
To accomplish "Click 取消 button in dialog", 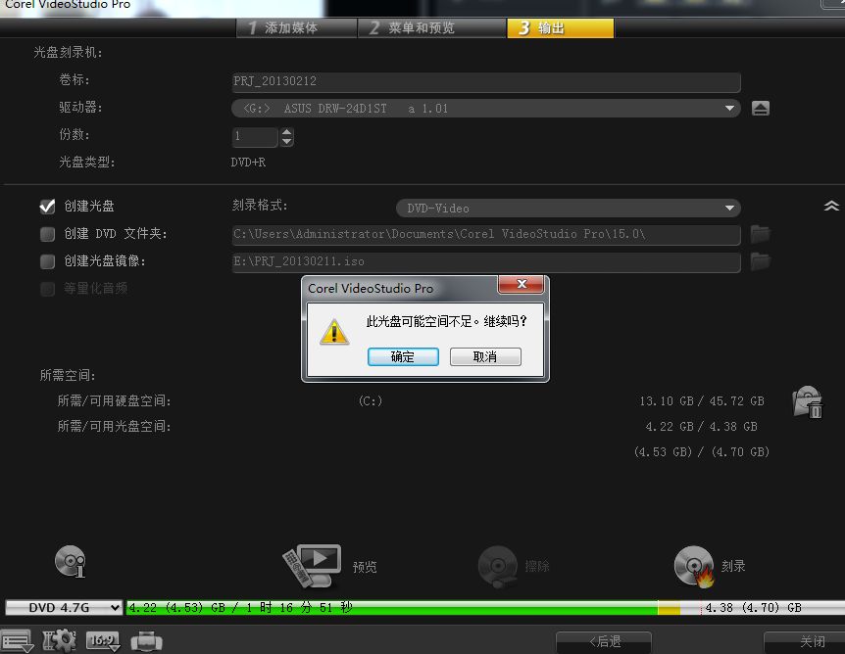I will [485, 356].
